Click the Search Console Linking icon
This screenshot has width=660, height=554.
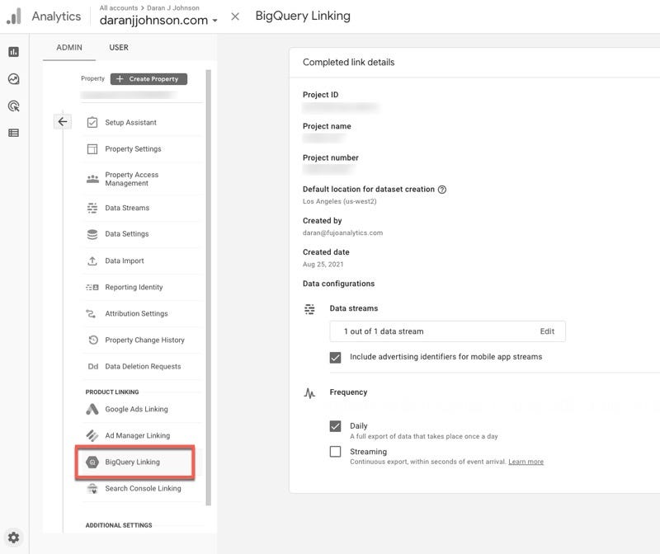(92, 489)
